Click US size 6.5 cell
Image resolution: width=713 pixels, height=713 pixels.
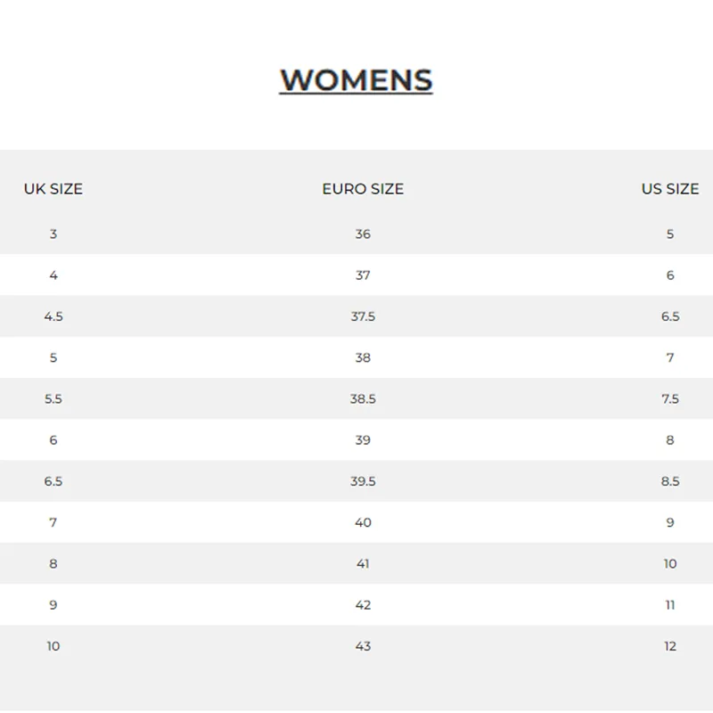tap(670, 316)
